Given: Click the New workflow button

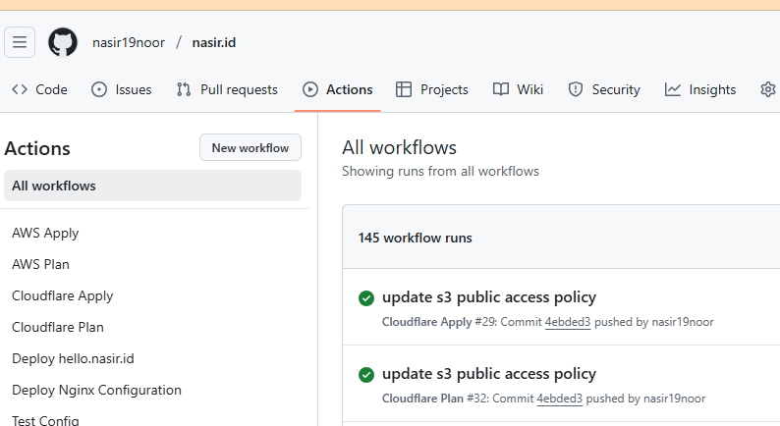Looking at the screenshot, I should 251,147.
